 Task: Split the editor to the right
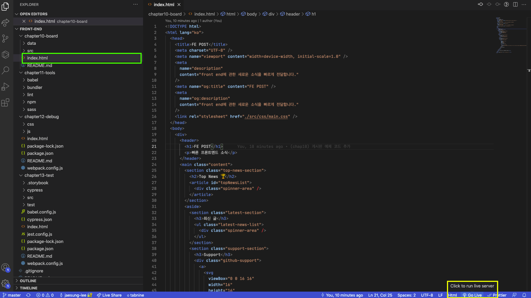click(515, 4)
